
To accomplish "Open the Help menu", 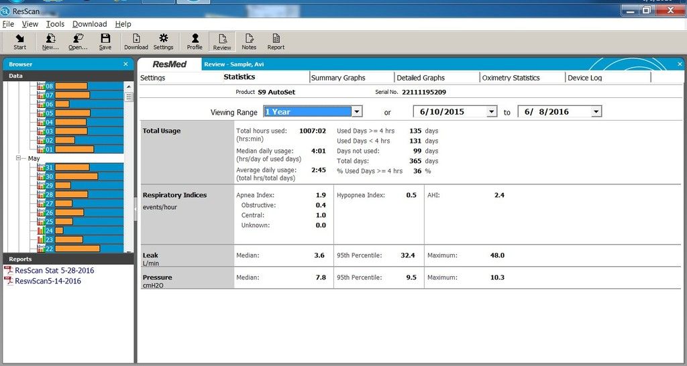I will point(123,24).
